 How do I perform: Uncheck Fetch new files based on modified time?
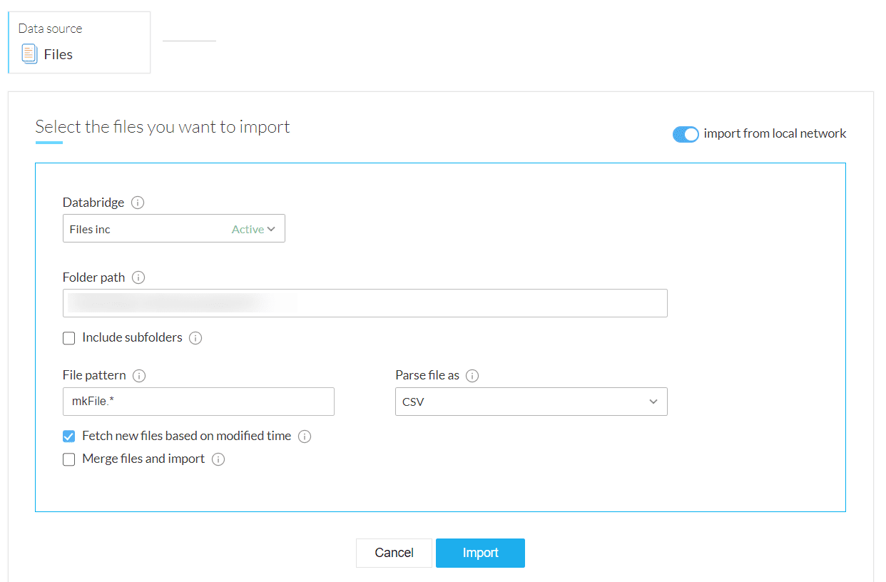tap(69, 436)
